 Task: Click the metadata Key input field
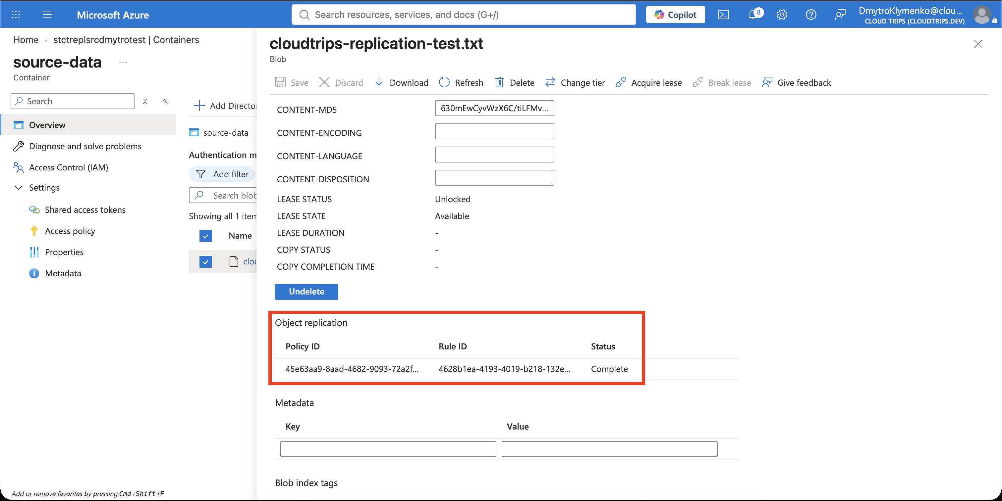(388, 449)
